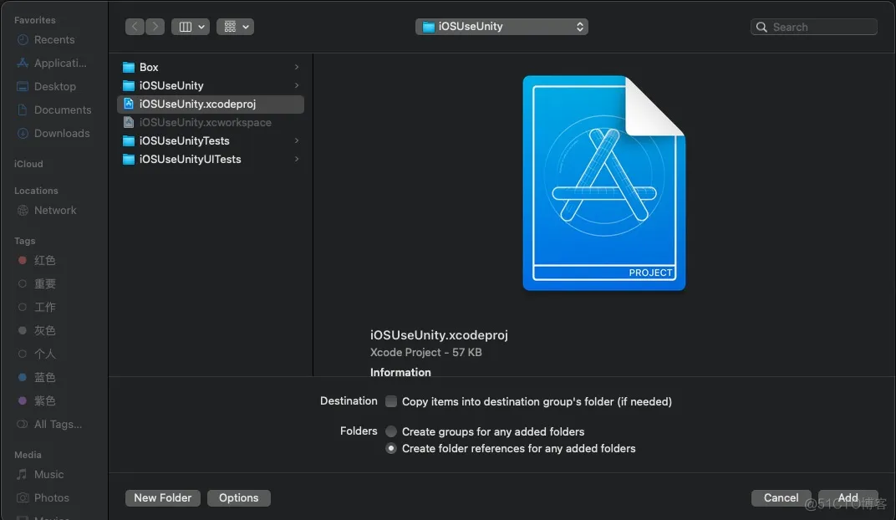Click the preview filename iOSUseUnity.xcodeproj

pyautogui.click(x=439, y=335)
